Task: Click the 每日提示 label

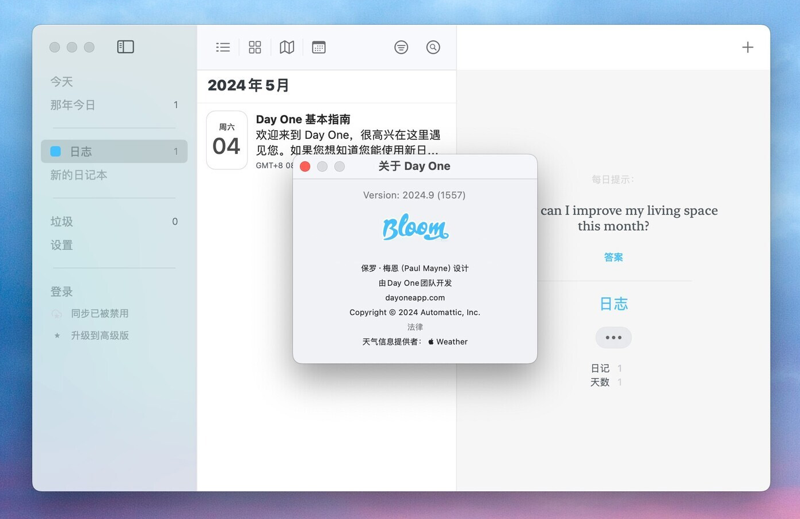Action: [614, 180]
